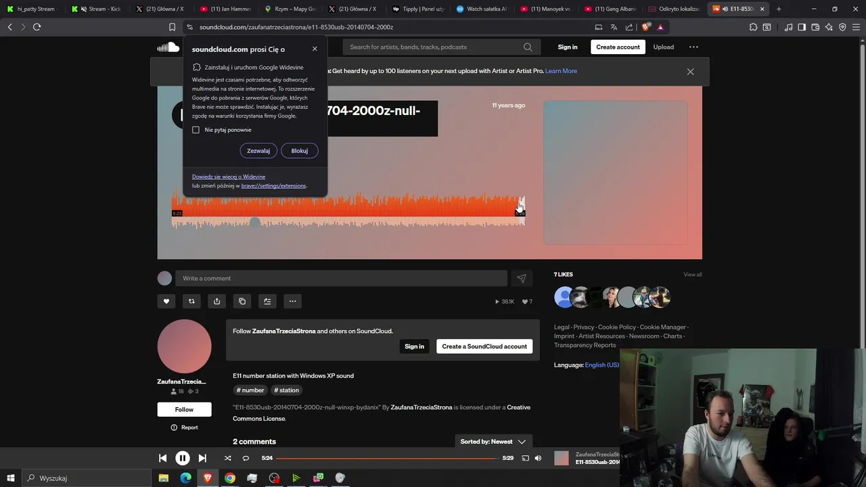The height and width of the screenshot is (487, 866).
Task: Open the ZaufanaTrzeciaStrona profile avatar
Action: click(x=184, y=346)
